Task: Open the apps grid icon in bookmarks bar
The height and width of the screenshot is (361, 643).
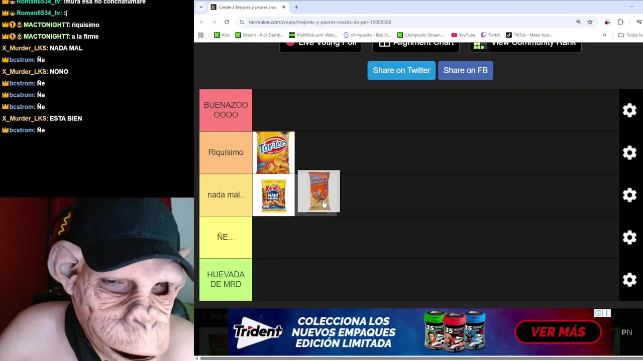Action: coord(201,35)
